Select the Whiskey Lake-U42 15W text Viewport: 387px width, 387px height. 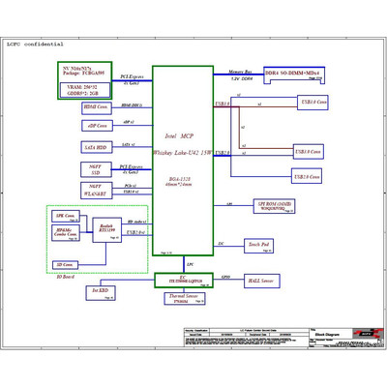(183, 153)
